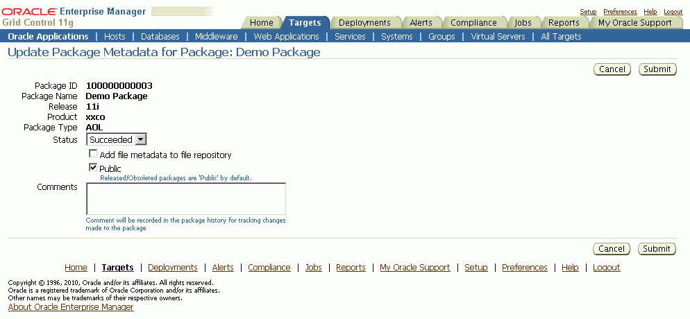Click Package ID value 100000000003
Viewport: 690px width, 319px height.
point(119,86)
